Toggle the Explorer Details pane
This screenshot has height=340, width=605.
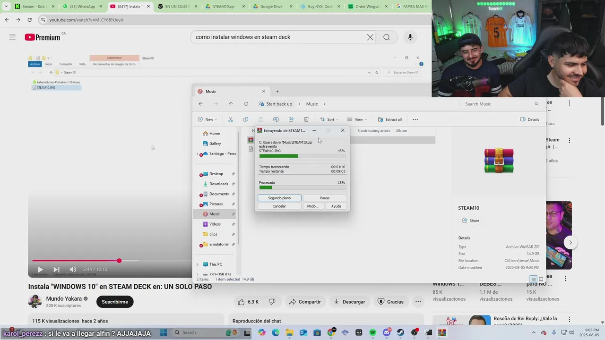tap(529, 119)
